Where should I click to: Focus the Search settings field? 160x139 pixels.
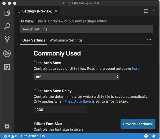point(86,29)
